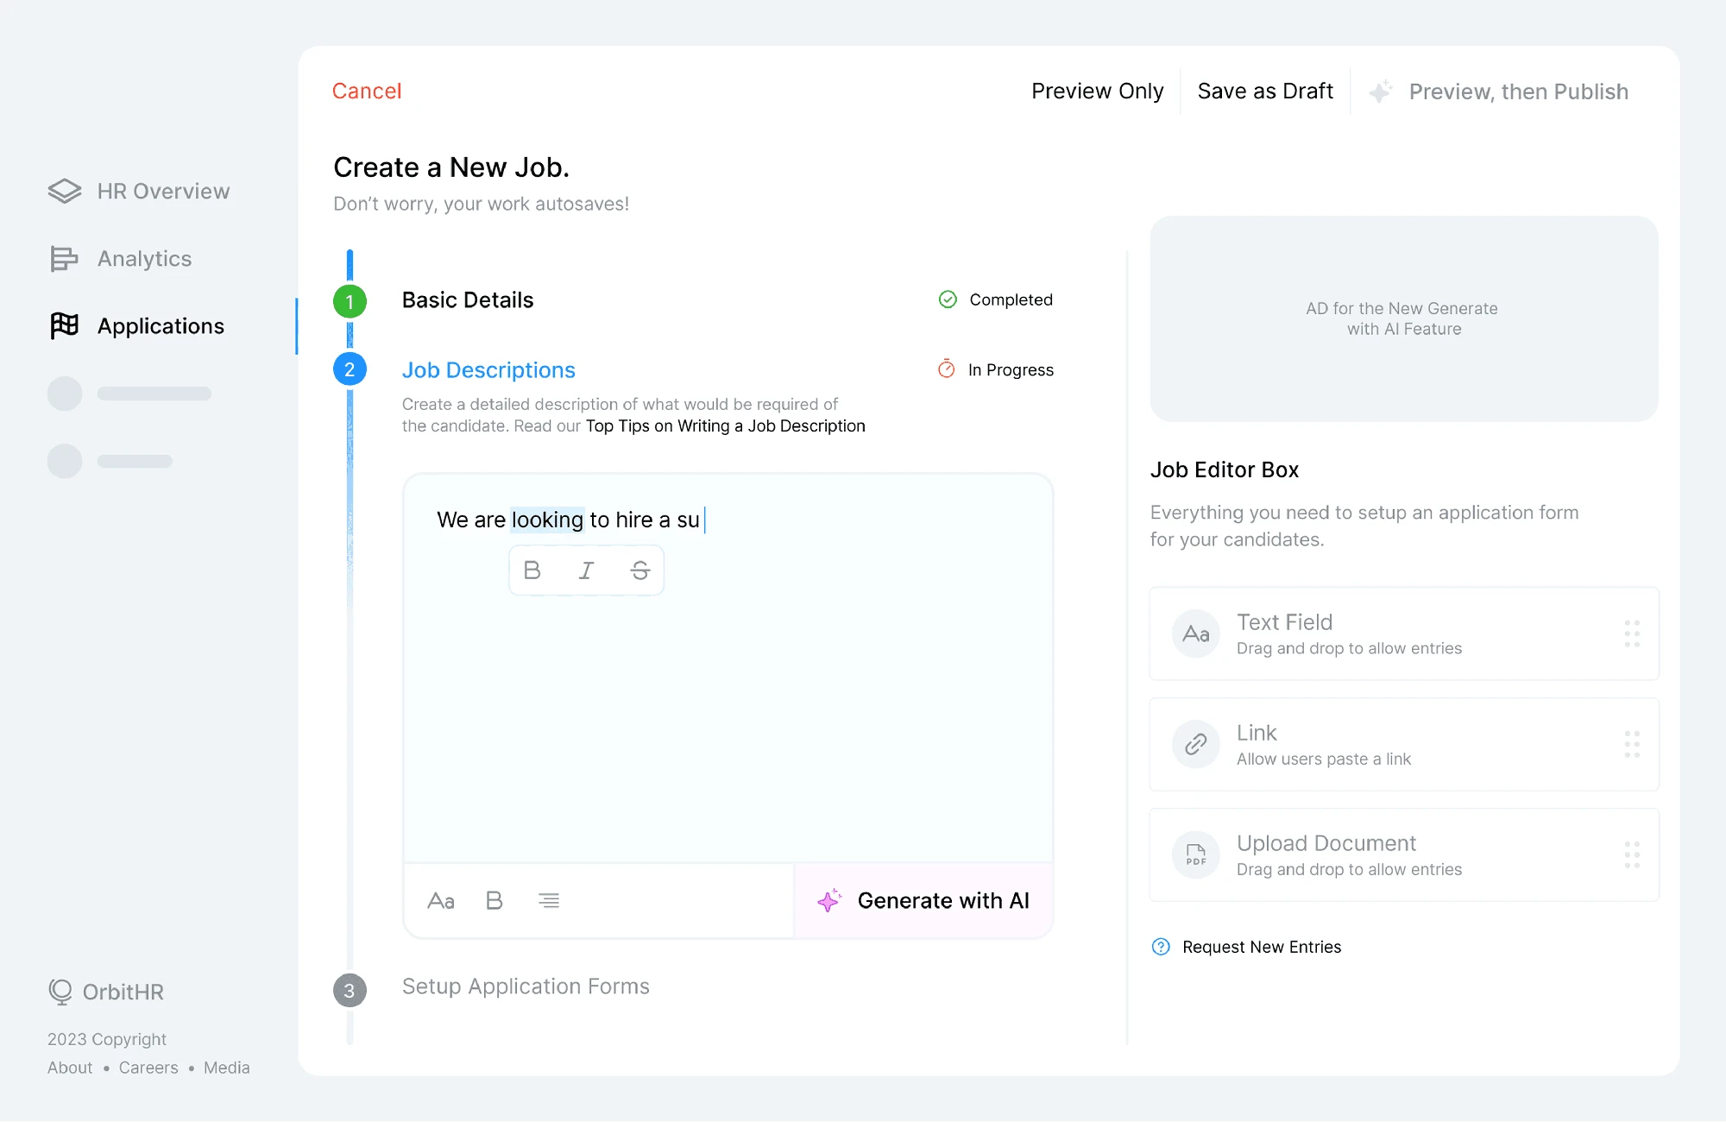Click the Analytics chart icon

(64, 259)
